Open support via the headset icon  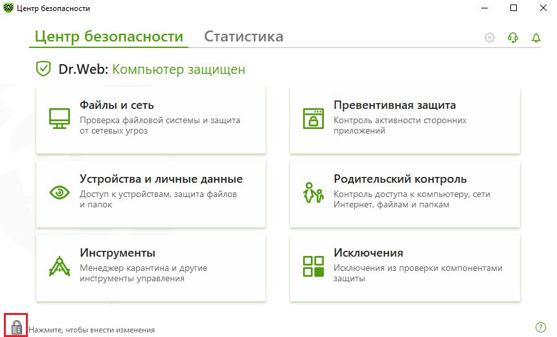click(x=512, y=38)
